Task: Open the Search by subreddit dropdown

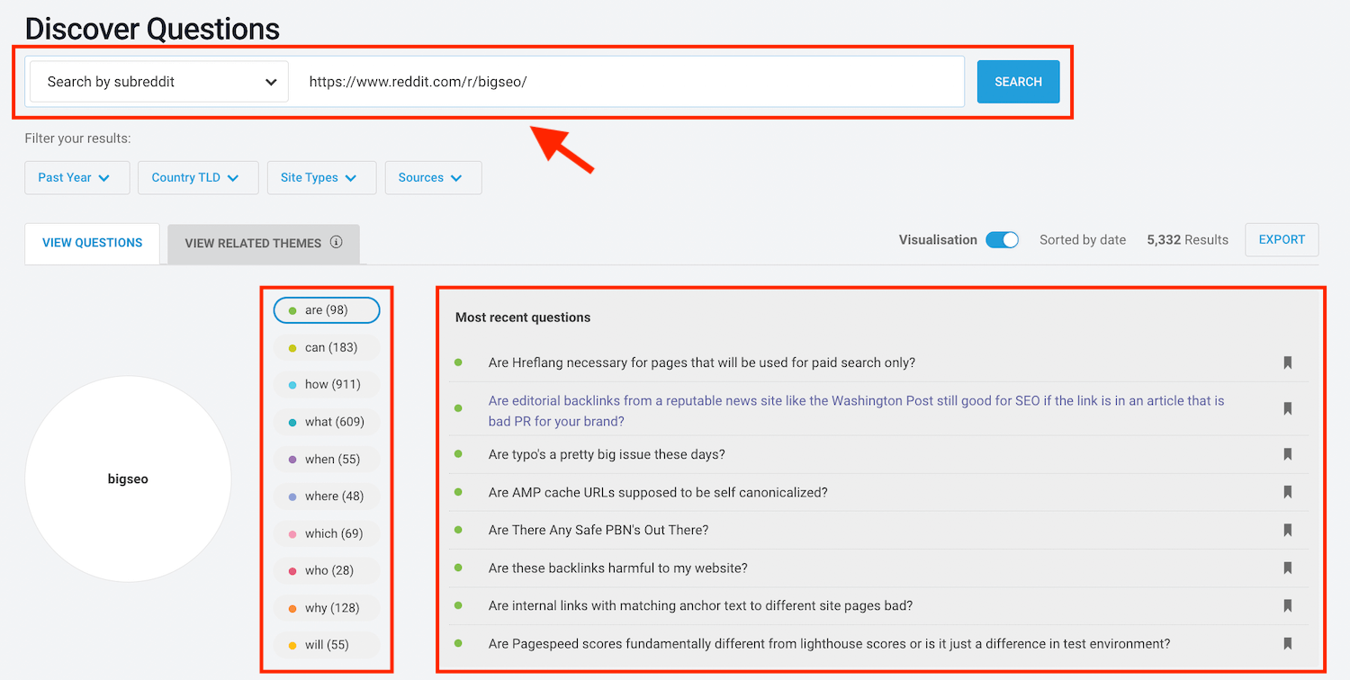Action: point(160,82)
